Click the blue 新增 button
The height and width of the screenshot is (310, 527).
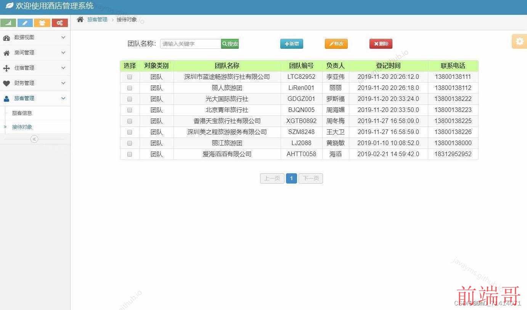[x=292, y=44]
